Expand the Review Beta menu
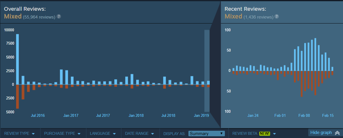This screenshot has height=138, width=343. pyautogui.click(x=254, y=133)
